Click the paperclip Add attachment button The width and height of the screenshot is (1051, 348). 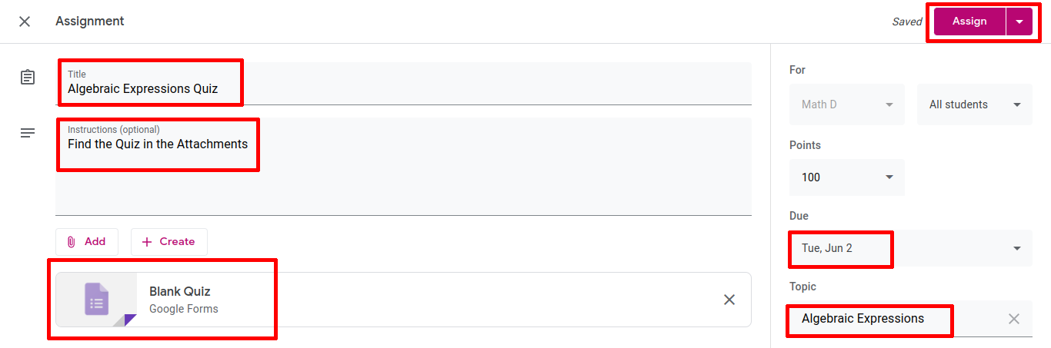tap(87, 241)
